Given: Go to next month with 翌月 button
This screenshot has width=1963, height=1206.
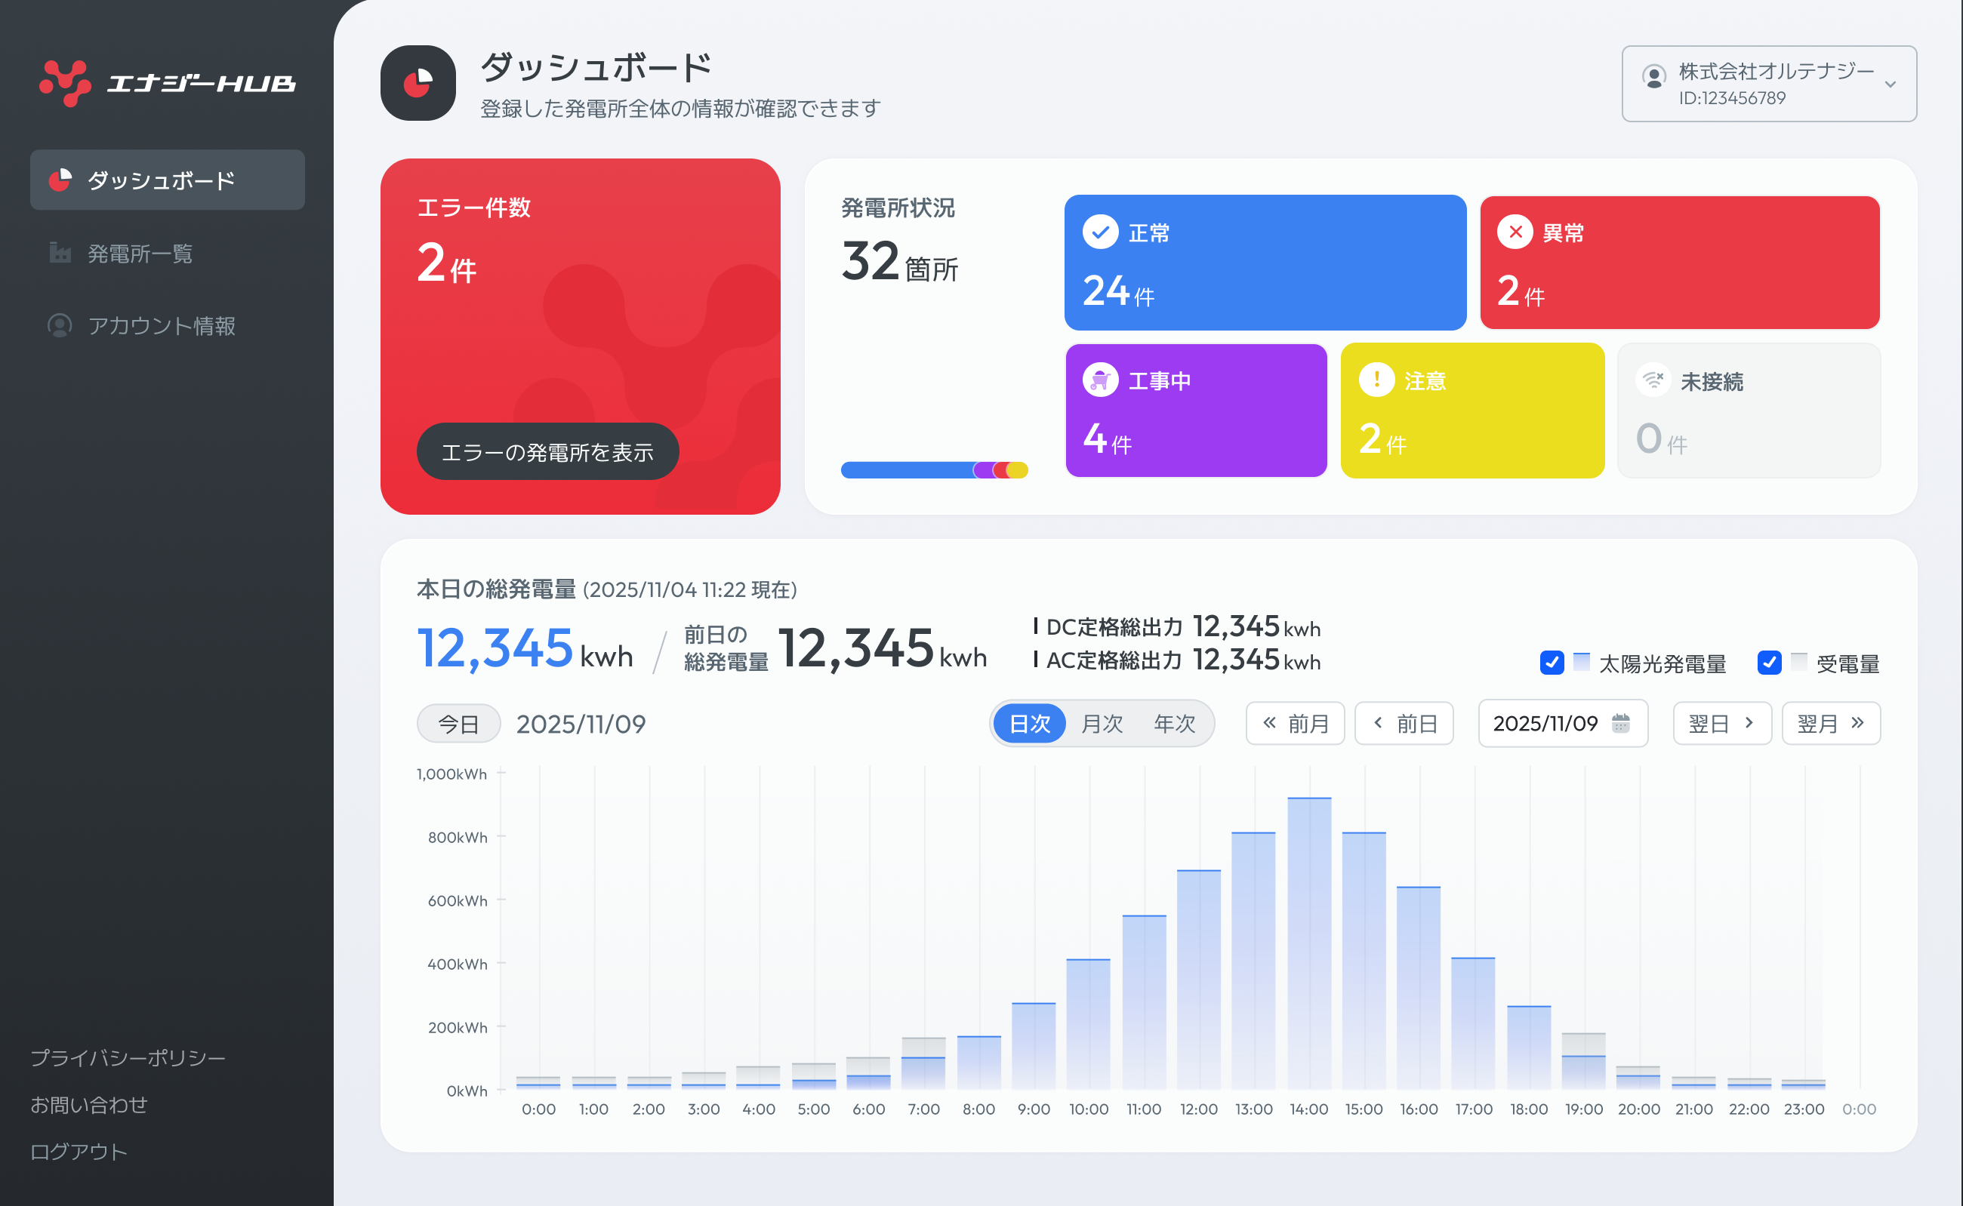Looking at the screenshot, I should (1831, 724).
